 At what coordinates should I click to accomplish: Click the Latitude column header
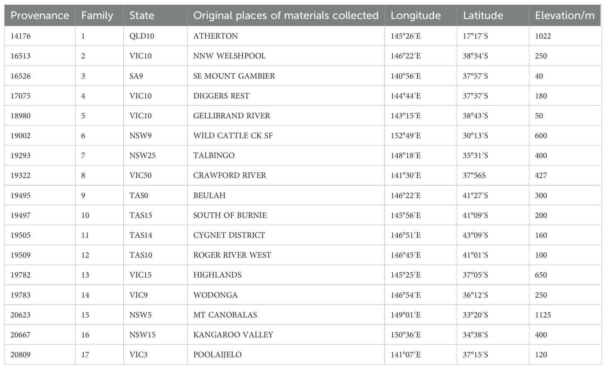(483, 16)
